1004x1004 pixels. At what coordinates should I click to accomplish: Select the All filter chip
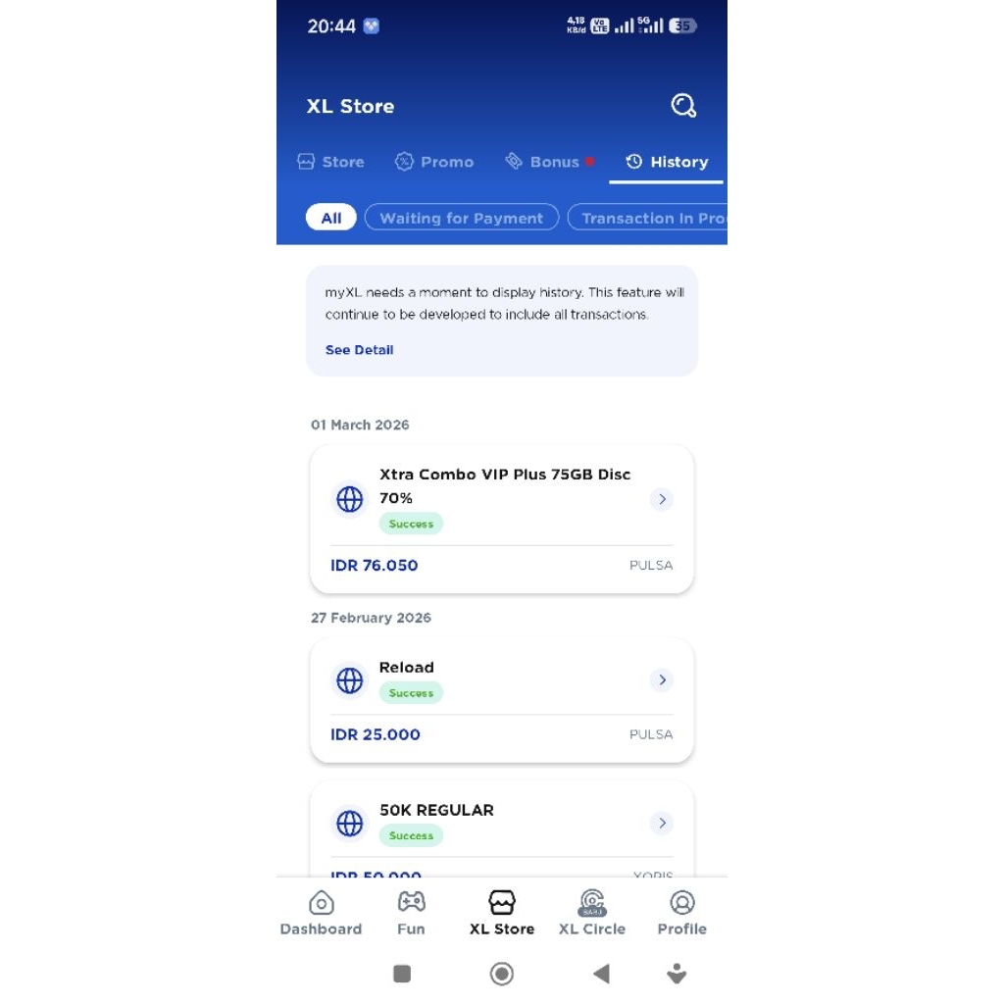(x=331, y=218)
